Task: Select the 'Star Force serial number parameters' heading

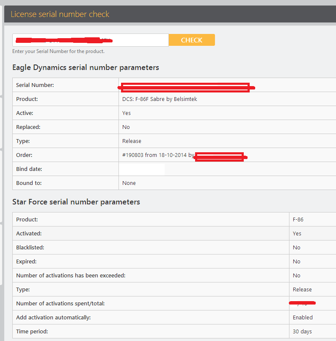Action: pyautogui.click(x=76, y=202)
